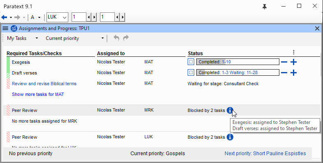
Task: Click the Redo arrow
Action: pos(126,38)
